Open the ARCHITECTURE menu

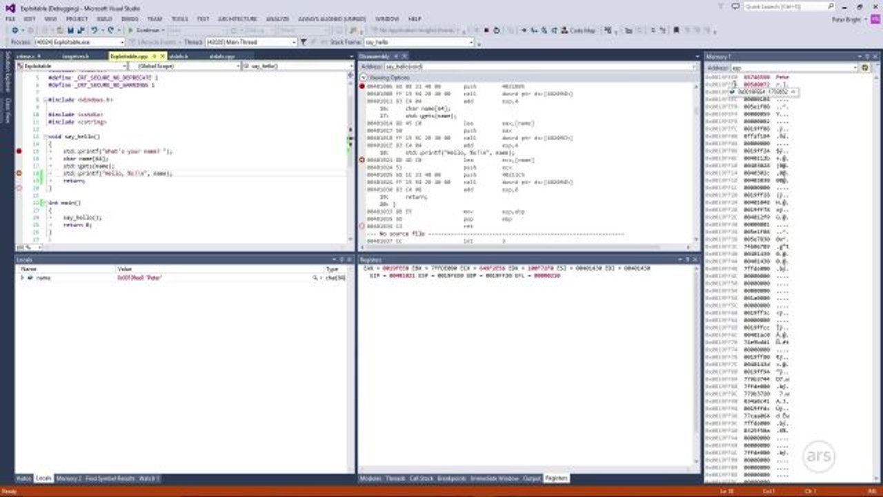coord(237,19)
